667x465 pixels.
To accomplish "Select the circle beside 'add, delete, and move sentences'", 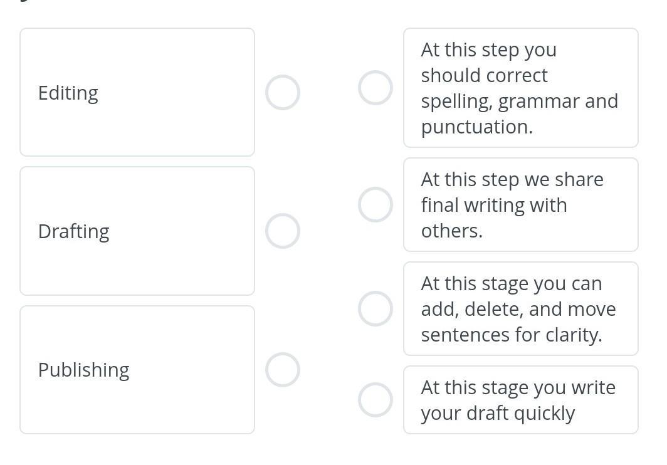I will pos(376,309).
